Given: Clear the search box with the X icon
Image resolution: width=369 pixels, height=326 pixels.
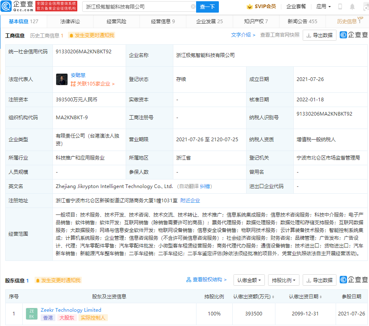Looking at the screenshot, I should tap(193, 7).
